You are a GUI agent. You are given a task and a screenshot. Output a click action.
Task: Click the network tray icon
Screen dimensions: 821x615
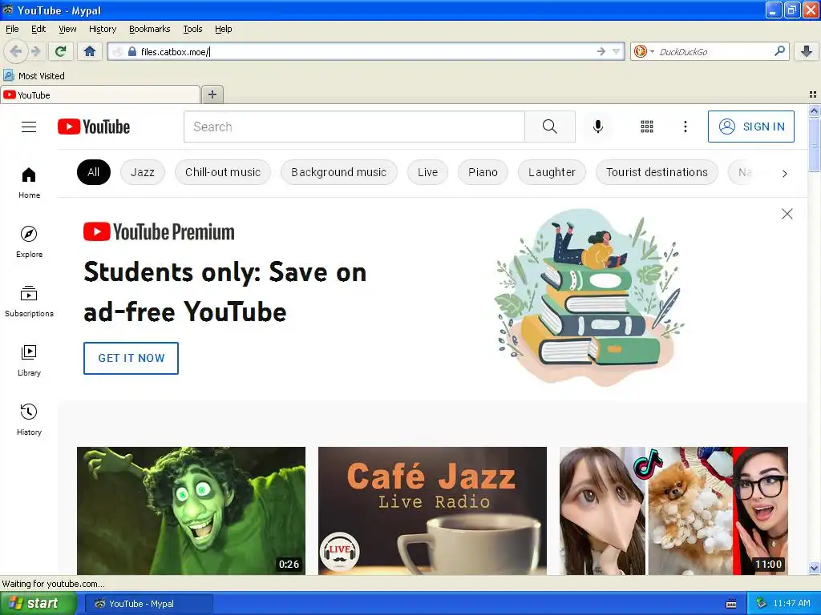(x=761, y=604)
